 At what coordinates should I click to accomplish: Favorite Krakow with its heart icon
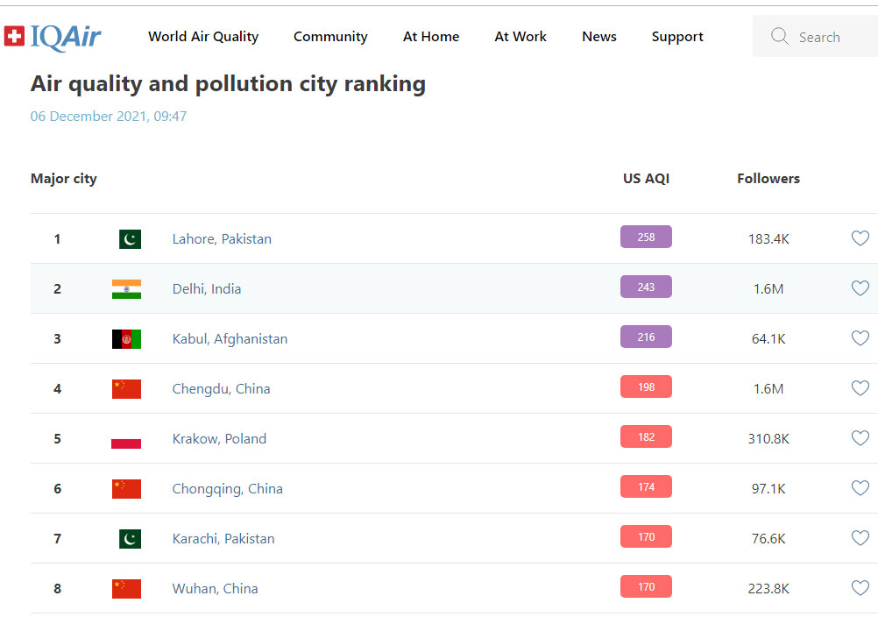coord(860,438)
